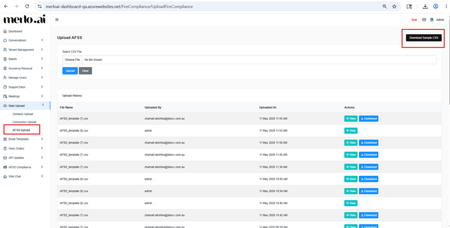Click the grey Clear button
The width and height of the screenshot is (450, 228).
pos(85,70)
